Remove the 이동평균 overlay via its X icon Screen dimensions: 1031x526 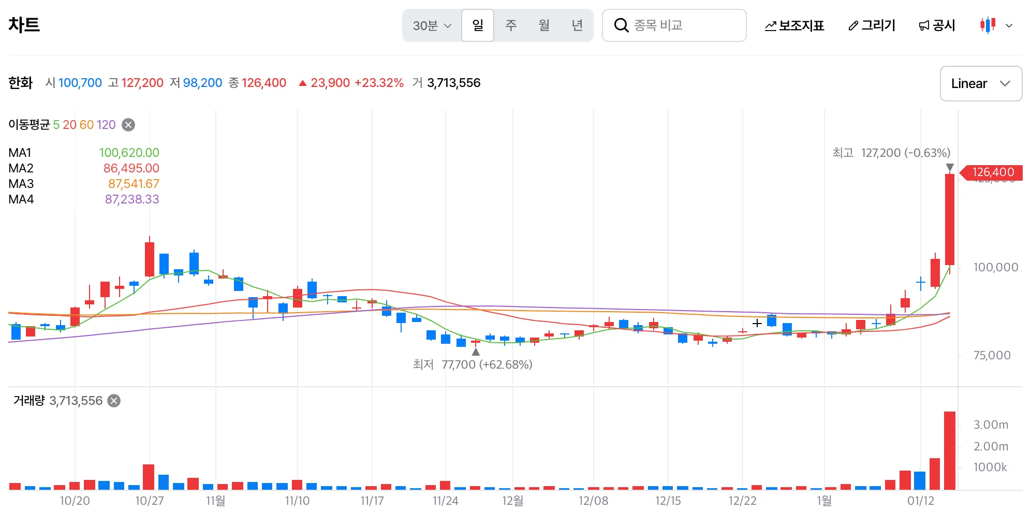[128, 125]
